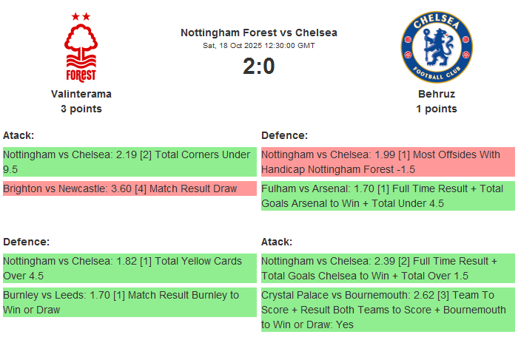Select the Valinterama player name
The width and height of the screenshot is (518, 340).
pos(81,94)
